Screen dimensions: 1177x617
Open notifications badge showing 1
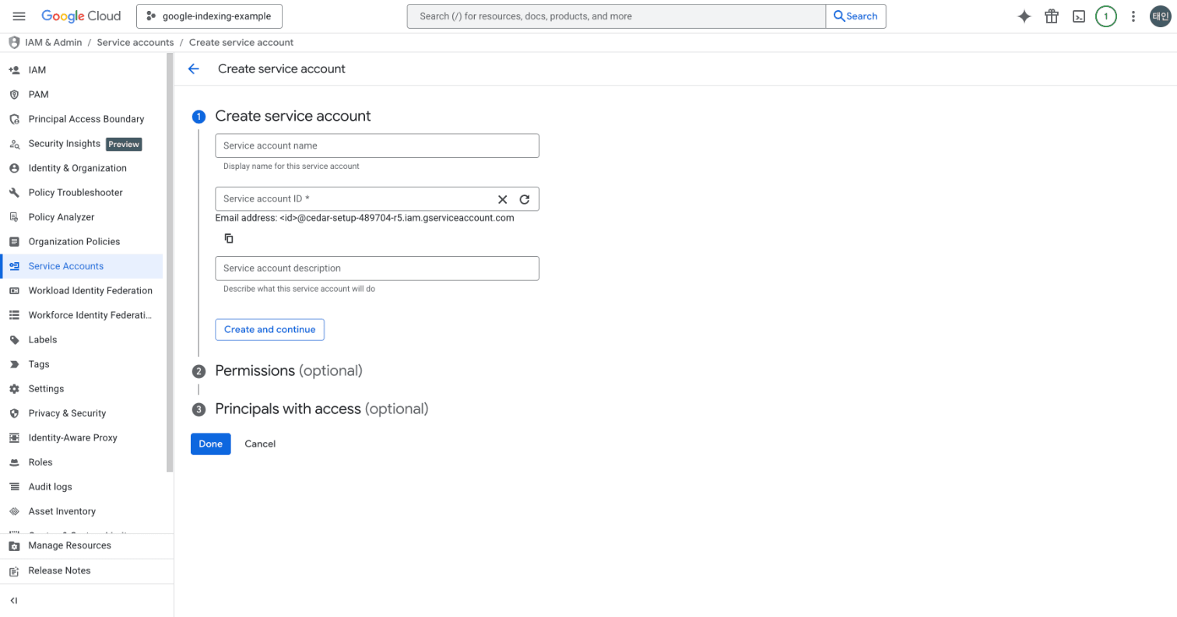[1106, 16]
